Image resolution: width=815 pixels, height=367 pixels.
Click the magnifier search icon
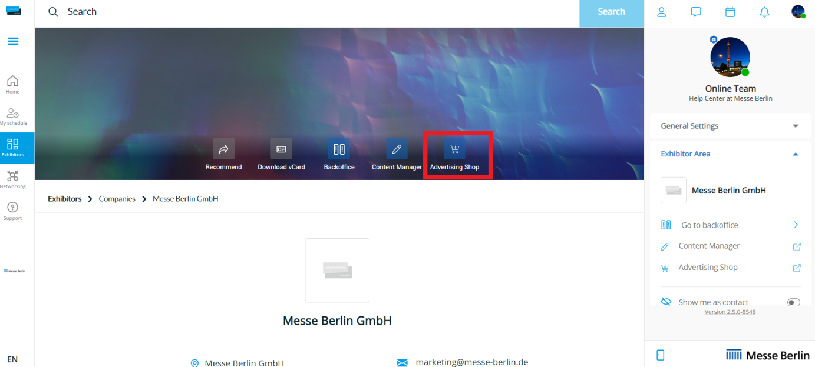point(53,12)
